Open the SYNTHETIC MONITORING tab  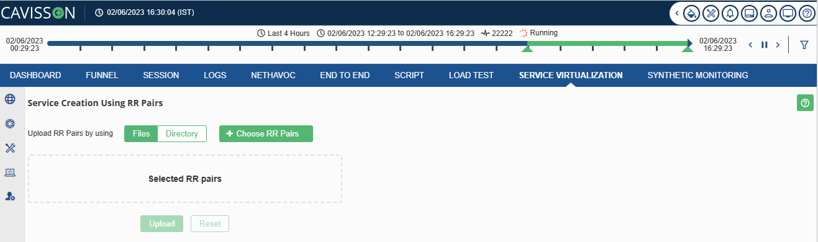coord(698,75)
